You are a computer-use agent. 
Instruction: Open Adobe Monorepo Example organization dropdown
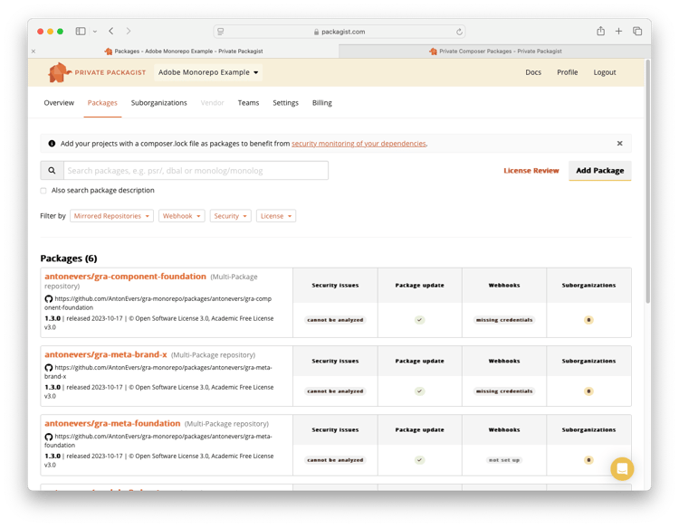[x=208, y=72]
